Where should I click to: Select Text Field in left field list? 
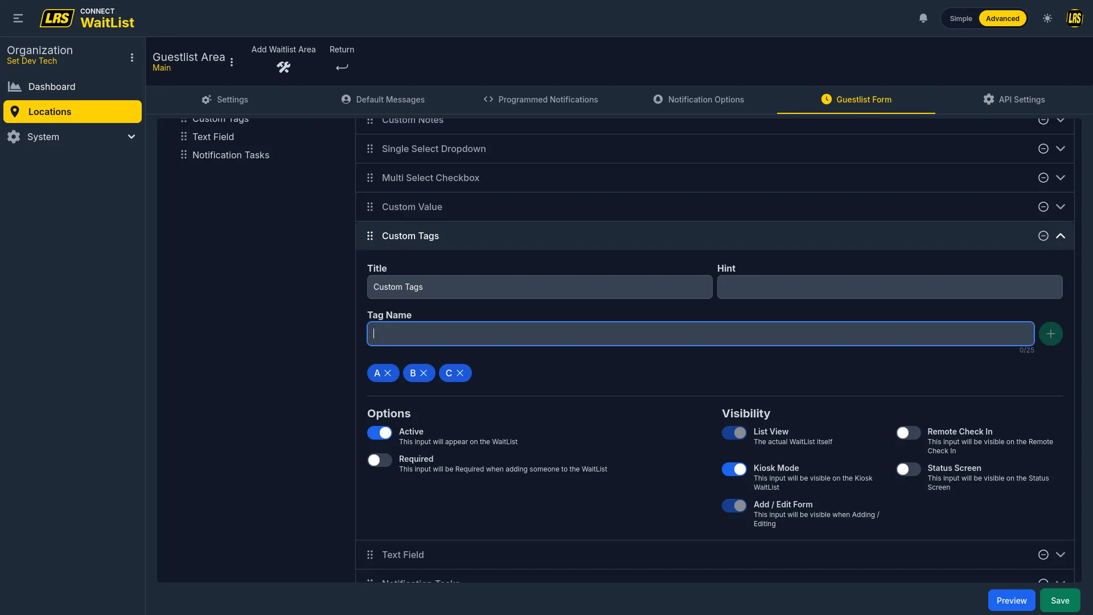[x=213, y=137]
